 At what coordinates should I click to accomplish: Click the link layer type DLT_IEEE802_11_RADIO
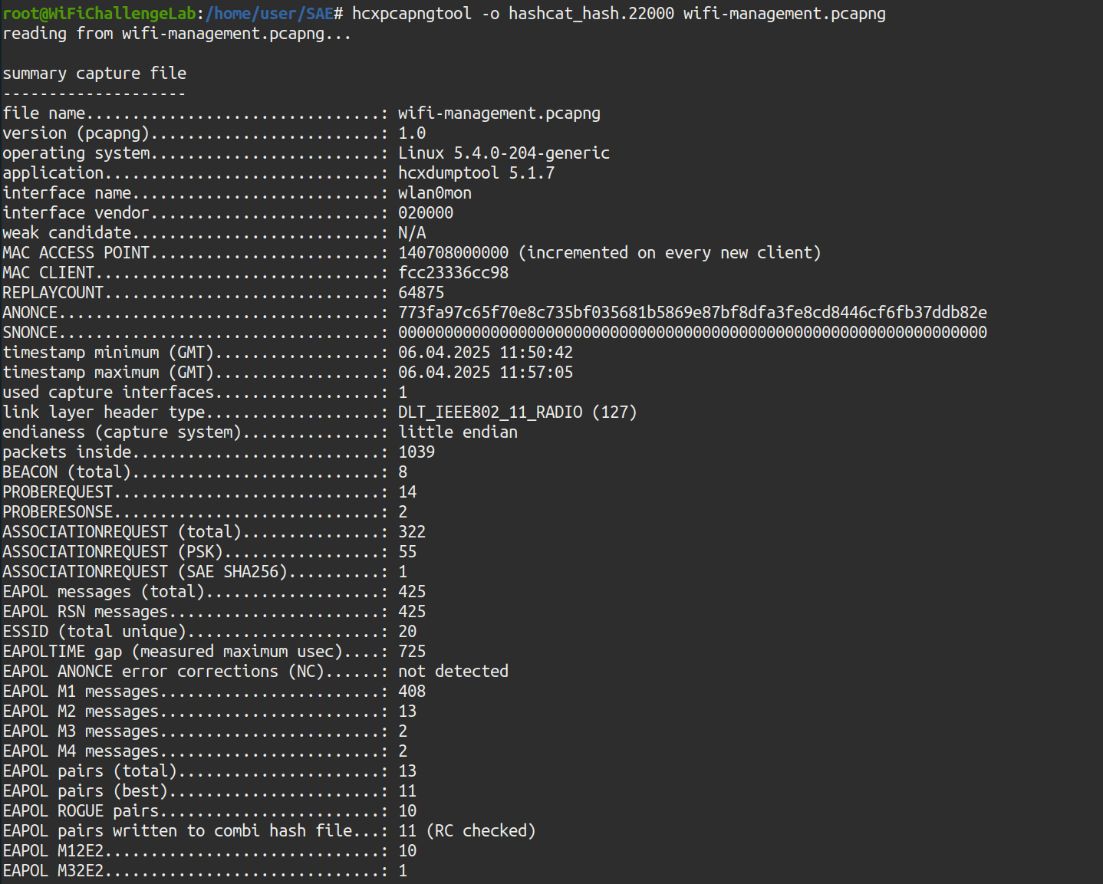pyautogui.click(x=489, y=412)
